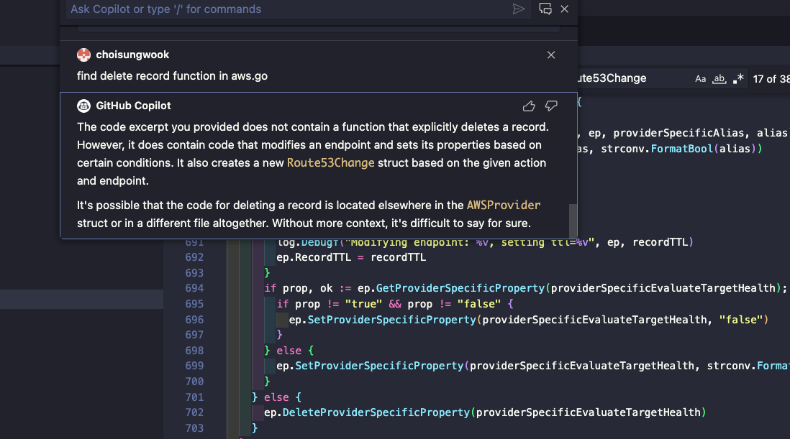Click the Copilot response scrollbar

[573, 221]
